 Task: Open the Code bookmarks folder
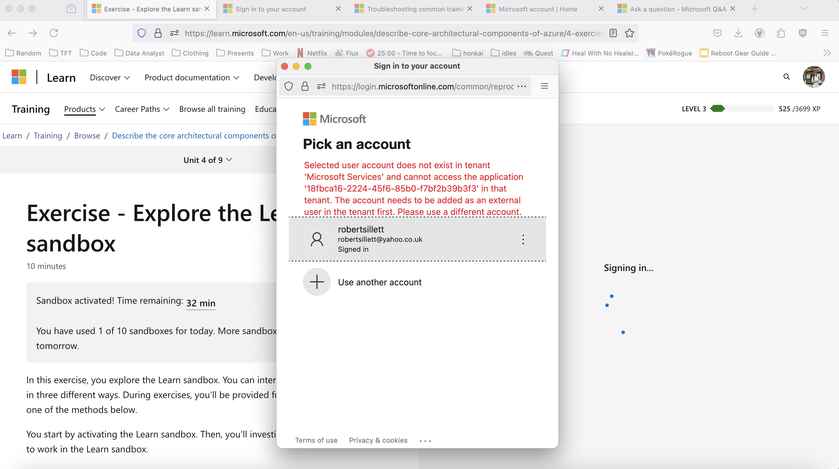click(93, 53)
